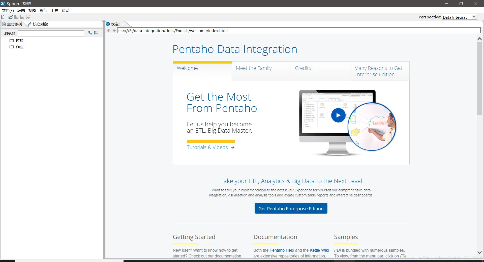Close the 欢迎! tab
The width and height of the screenshot is (484, 262).
(x=123, y=24)
